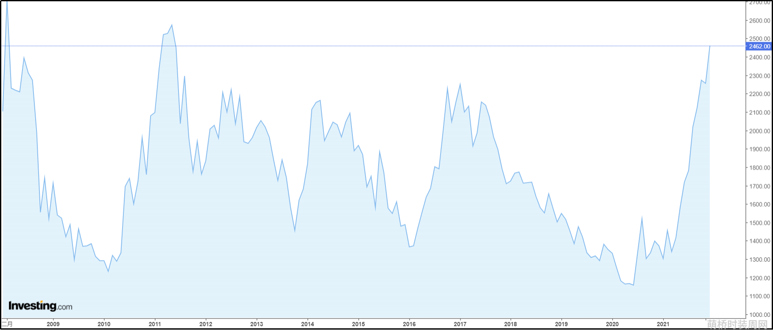Click the 2200.00 price axis label
Image resolution: width=773 pixels, height=330 pixels.
(x=759, y=94)
